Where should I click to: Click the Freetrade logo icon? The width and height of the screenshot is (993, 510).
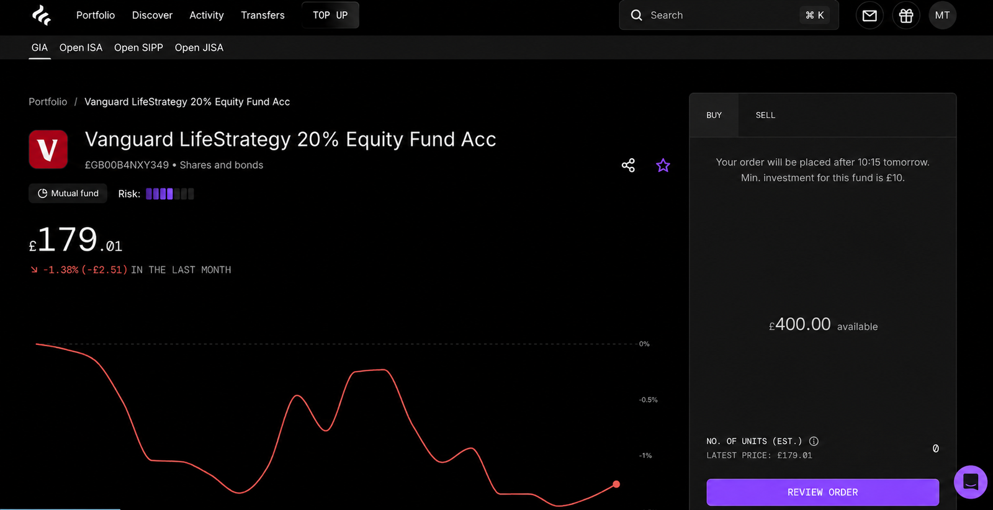click(x=42, y=16)
